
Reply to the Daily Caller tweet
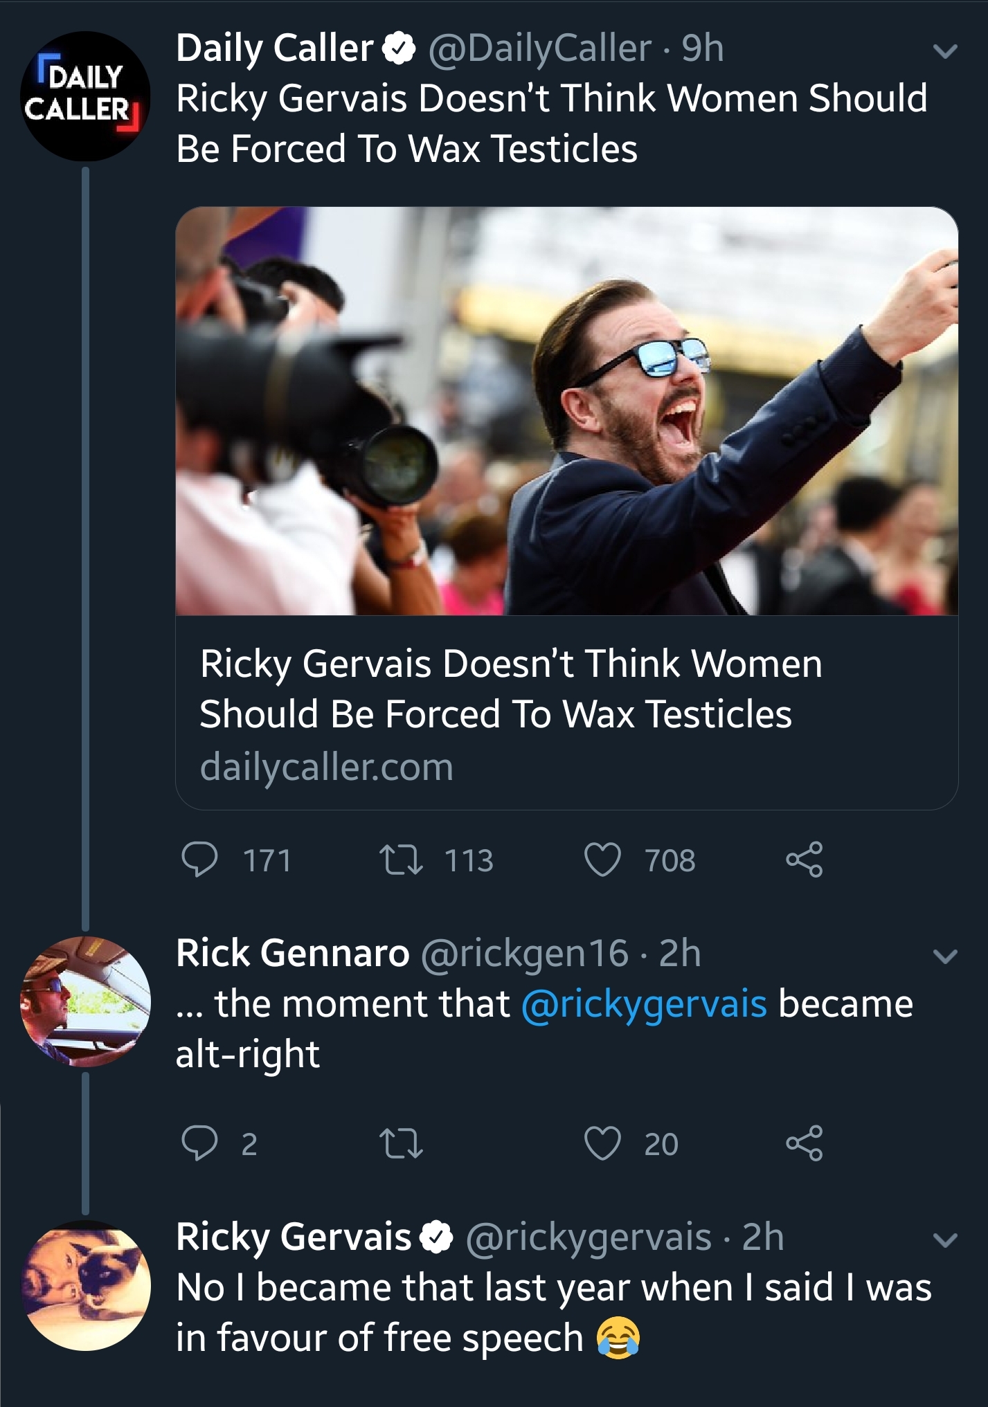tap(199, 860)
